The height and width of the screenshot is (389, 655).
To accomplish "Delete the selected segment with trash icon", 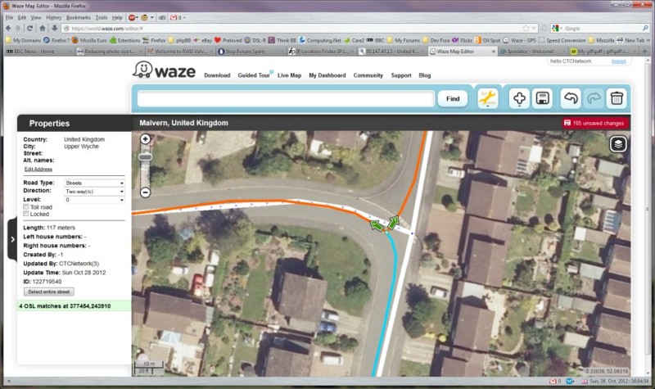I will point(617,98).
